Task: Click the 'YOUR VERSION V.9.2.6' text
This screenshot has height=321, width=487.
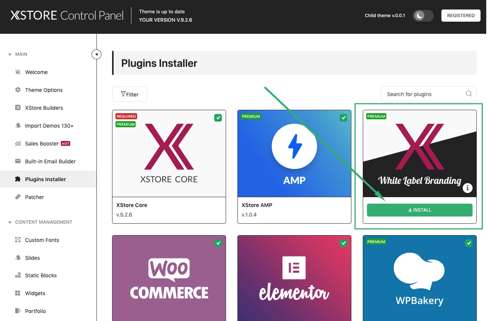Action: click(166, 20)
